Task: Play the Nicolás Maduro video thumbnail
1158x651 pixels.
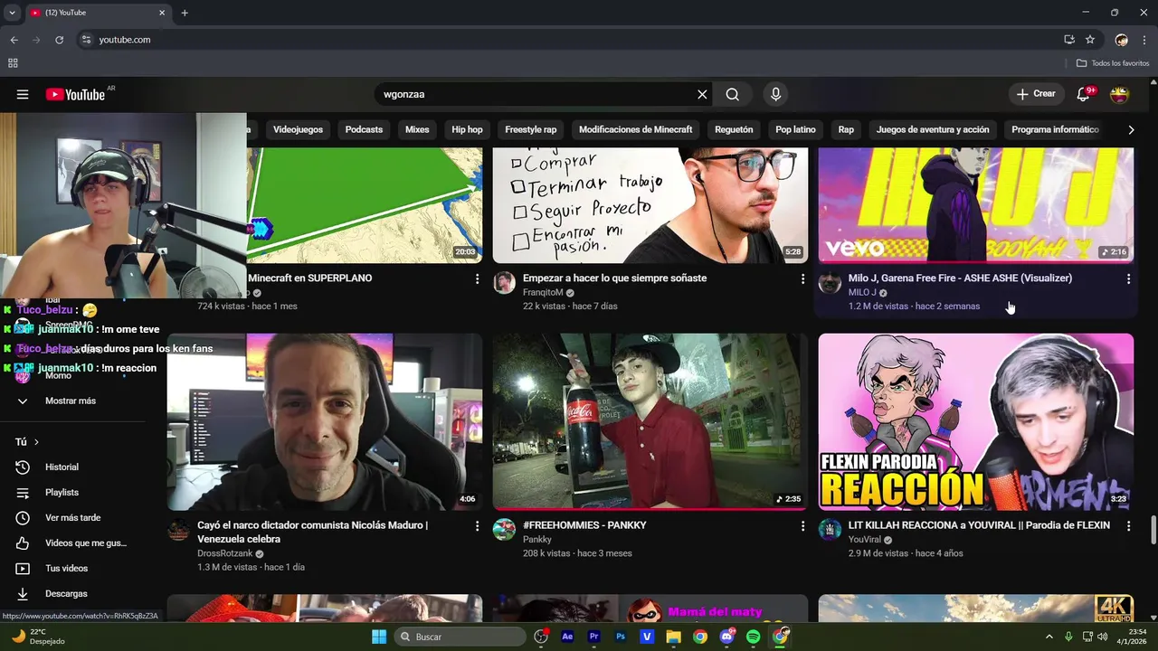Action: coord(325,422)
